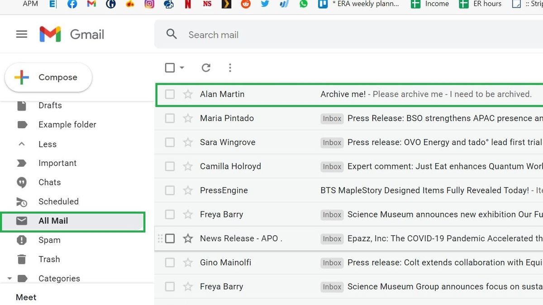Select the All Mail envelope icon
Screen dimensions: 543x305
point(22,221)
